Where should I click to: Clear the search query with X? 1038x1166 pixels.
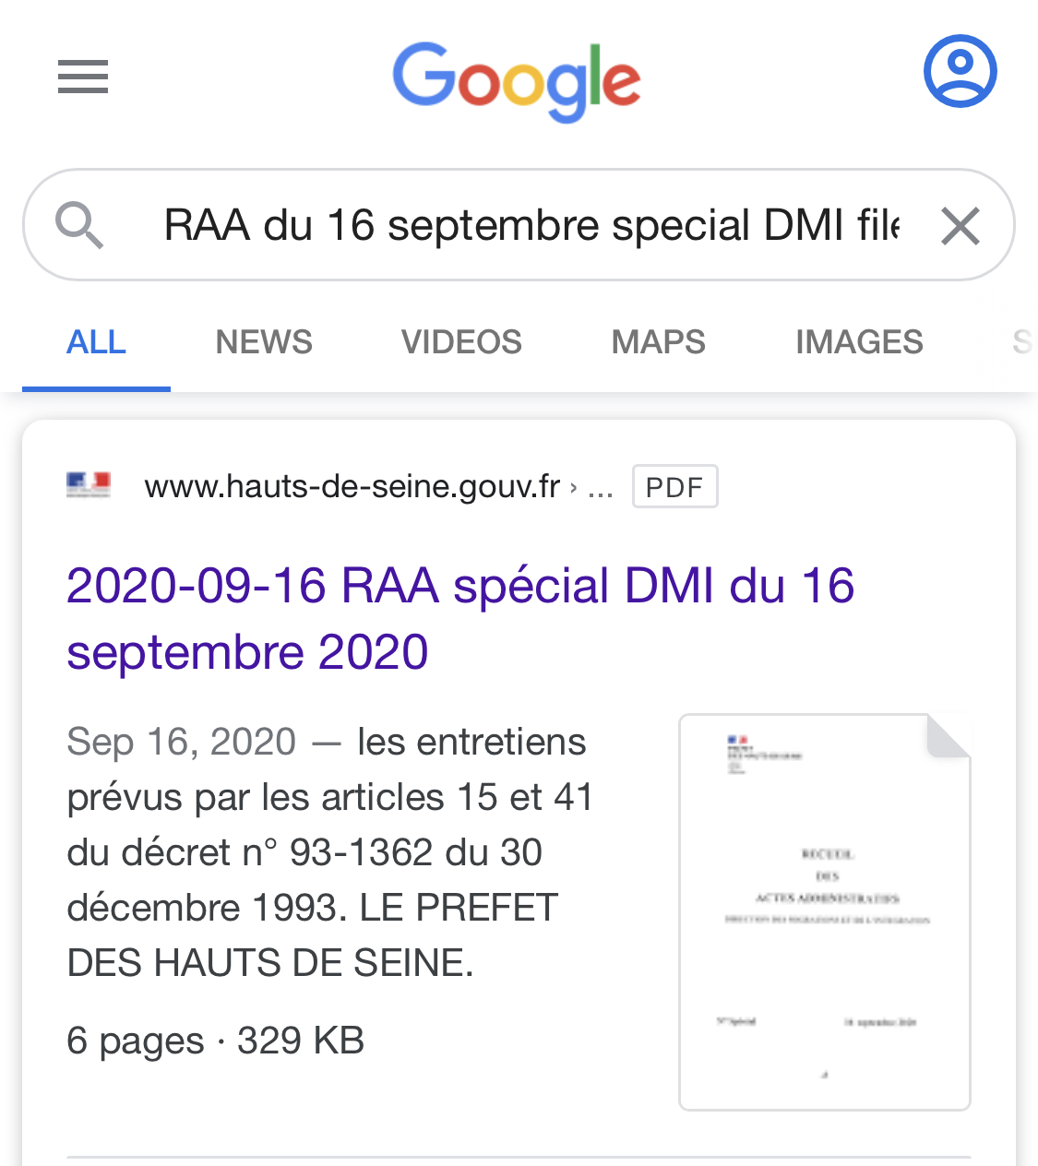(x=960, y=226)
